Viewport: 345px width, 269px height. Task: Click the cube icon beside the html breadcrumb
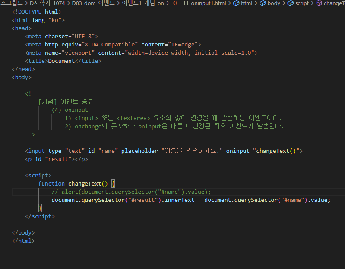236,3
